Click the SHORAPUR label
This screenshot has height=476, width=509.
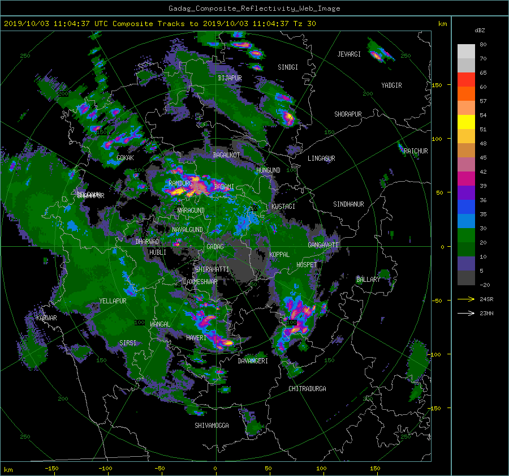point(348,114)
